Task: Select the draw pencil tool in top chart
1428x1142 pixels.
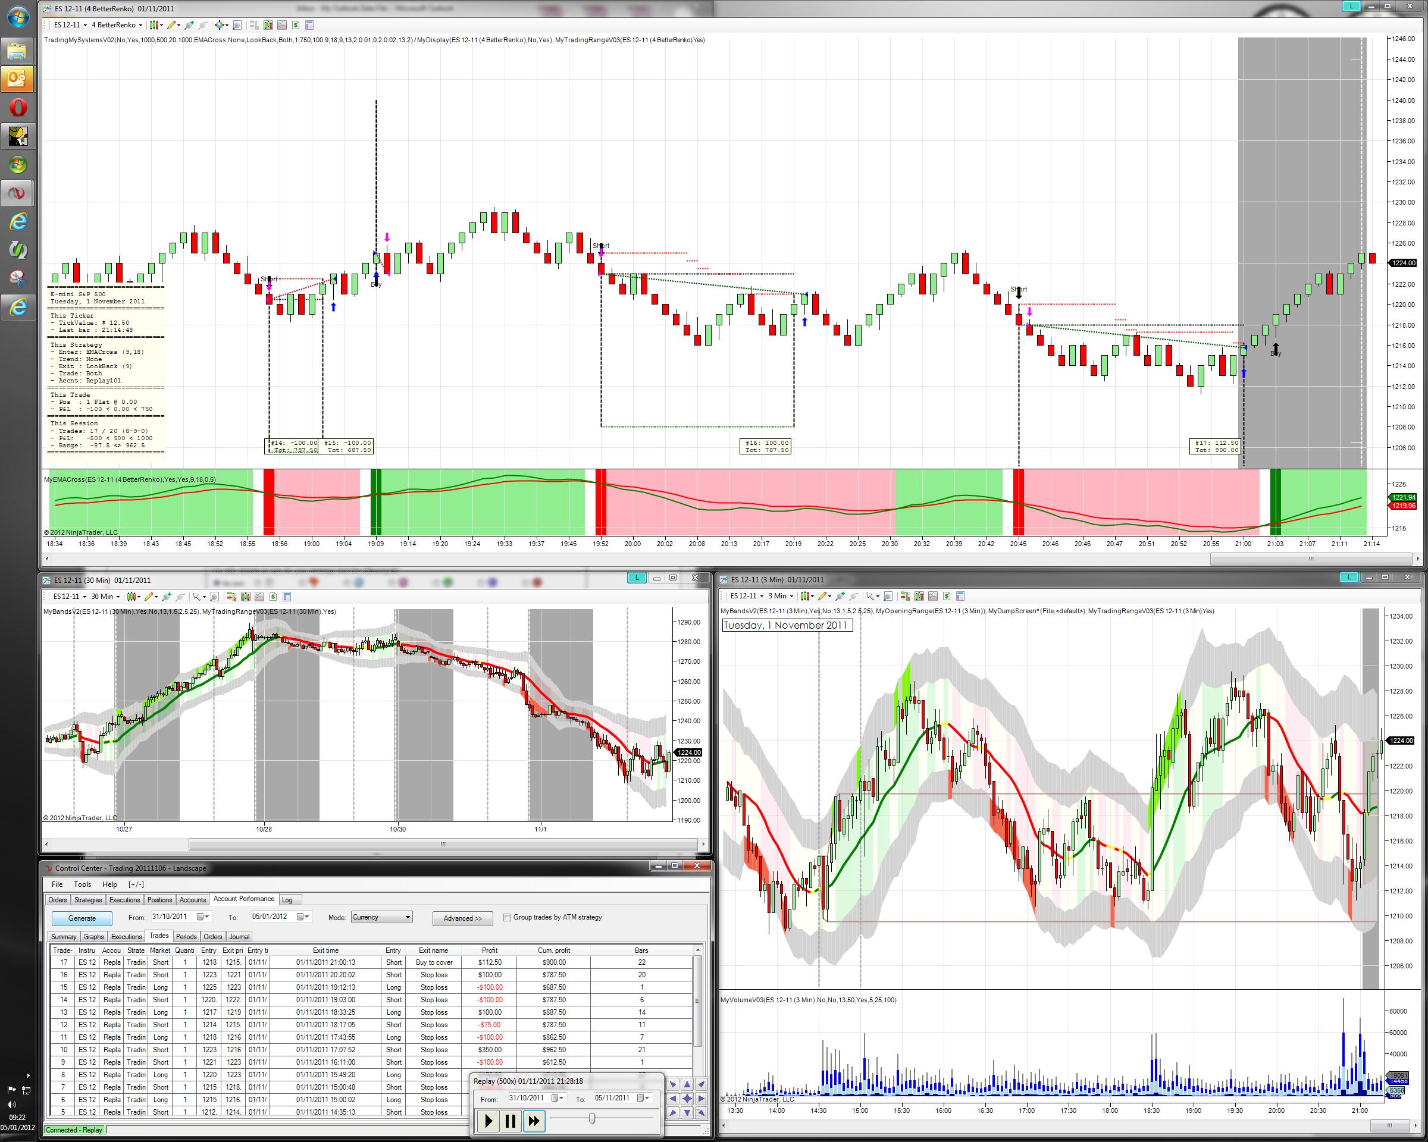Action: tap(171, 25)
